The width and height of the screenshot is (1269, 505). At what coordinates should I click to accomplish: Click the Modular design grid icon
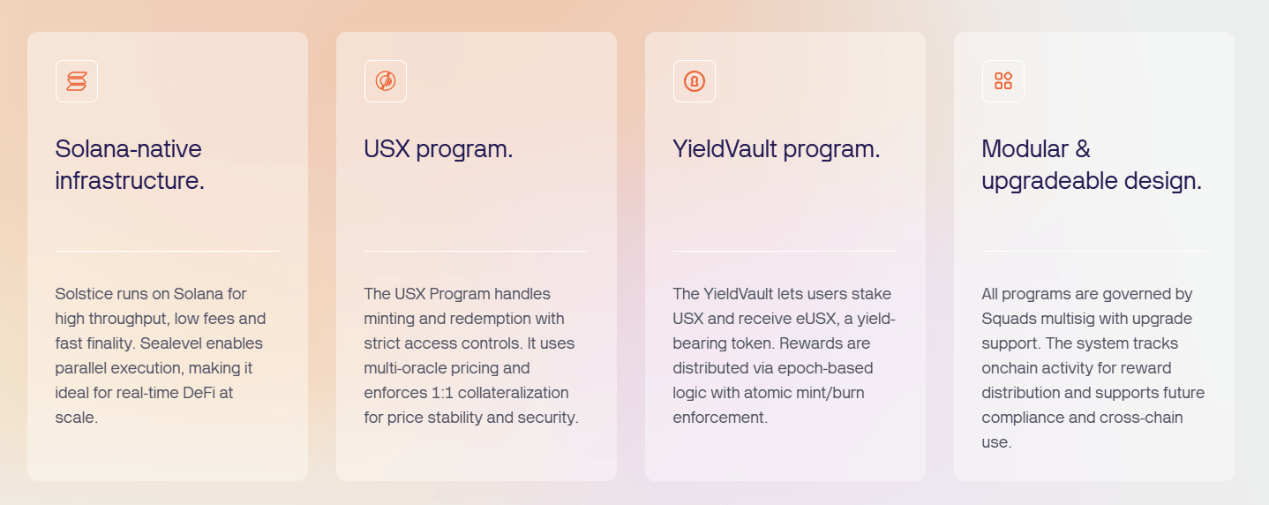coord(1003,81)
